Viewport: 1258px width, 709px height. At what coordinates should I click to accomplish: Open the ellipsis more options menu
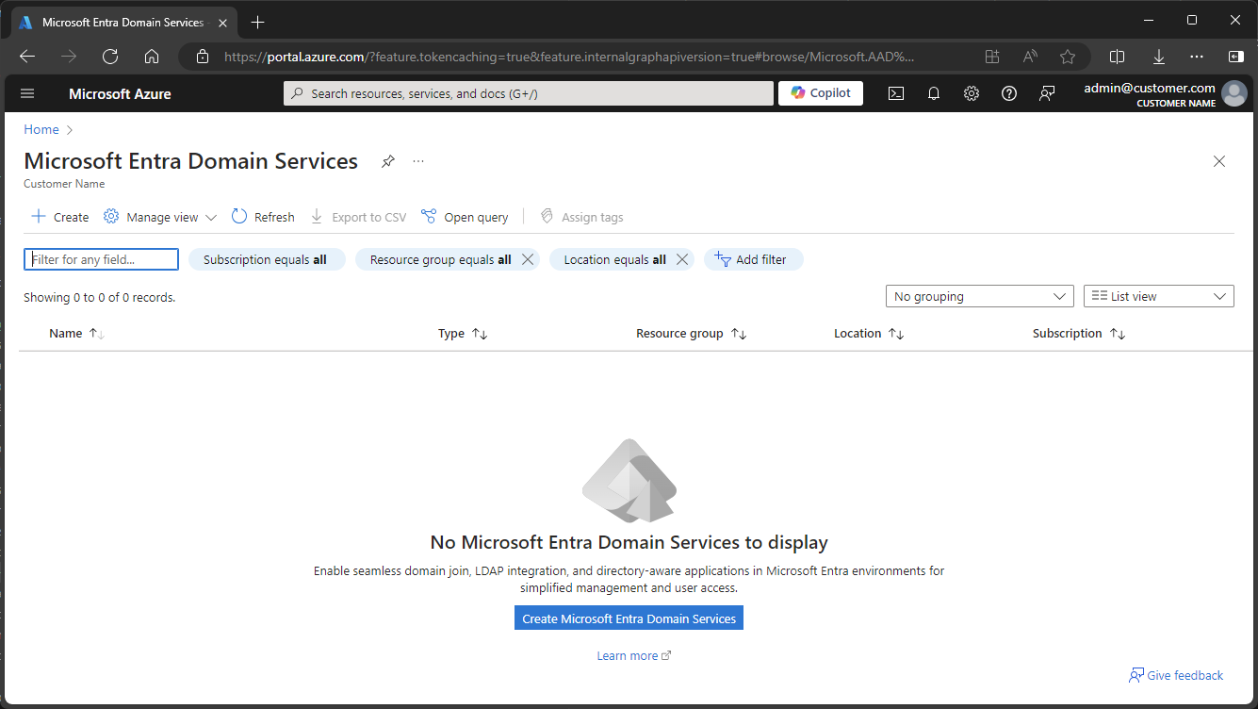coord(418,161)
